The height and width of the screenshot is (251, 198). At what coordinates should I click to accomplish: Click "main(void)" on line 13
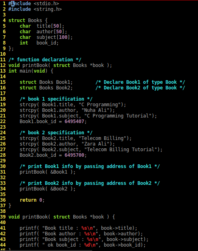[x=33, y=71]
